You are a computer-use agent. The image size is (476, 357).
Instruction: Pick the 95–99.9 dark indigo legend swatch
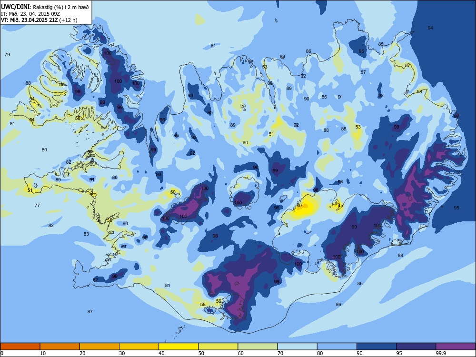[416, 347]
